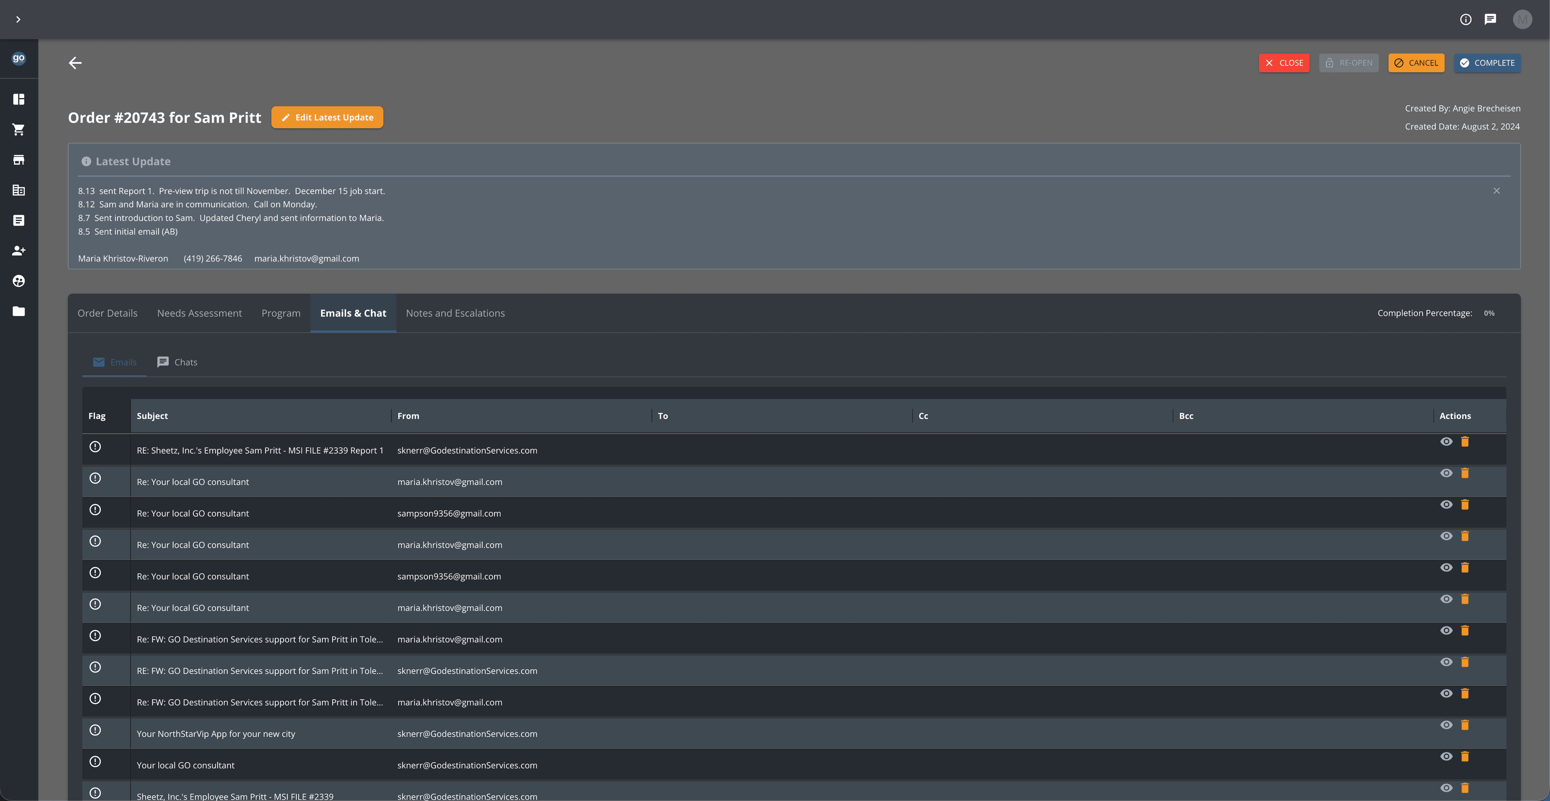View the RE: FW: GO Destination Services email from sknerr

coord(1447,662)
